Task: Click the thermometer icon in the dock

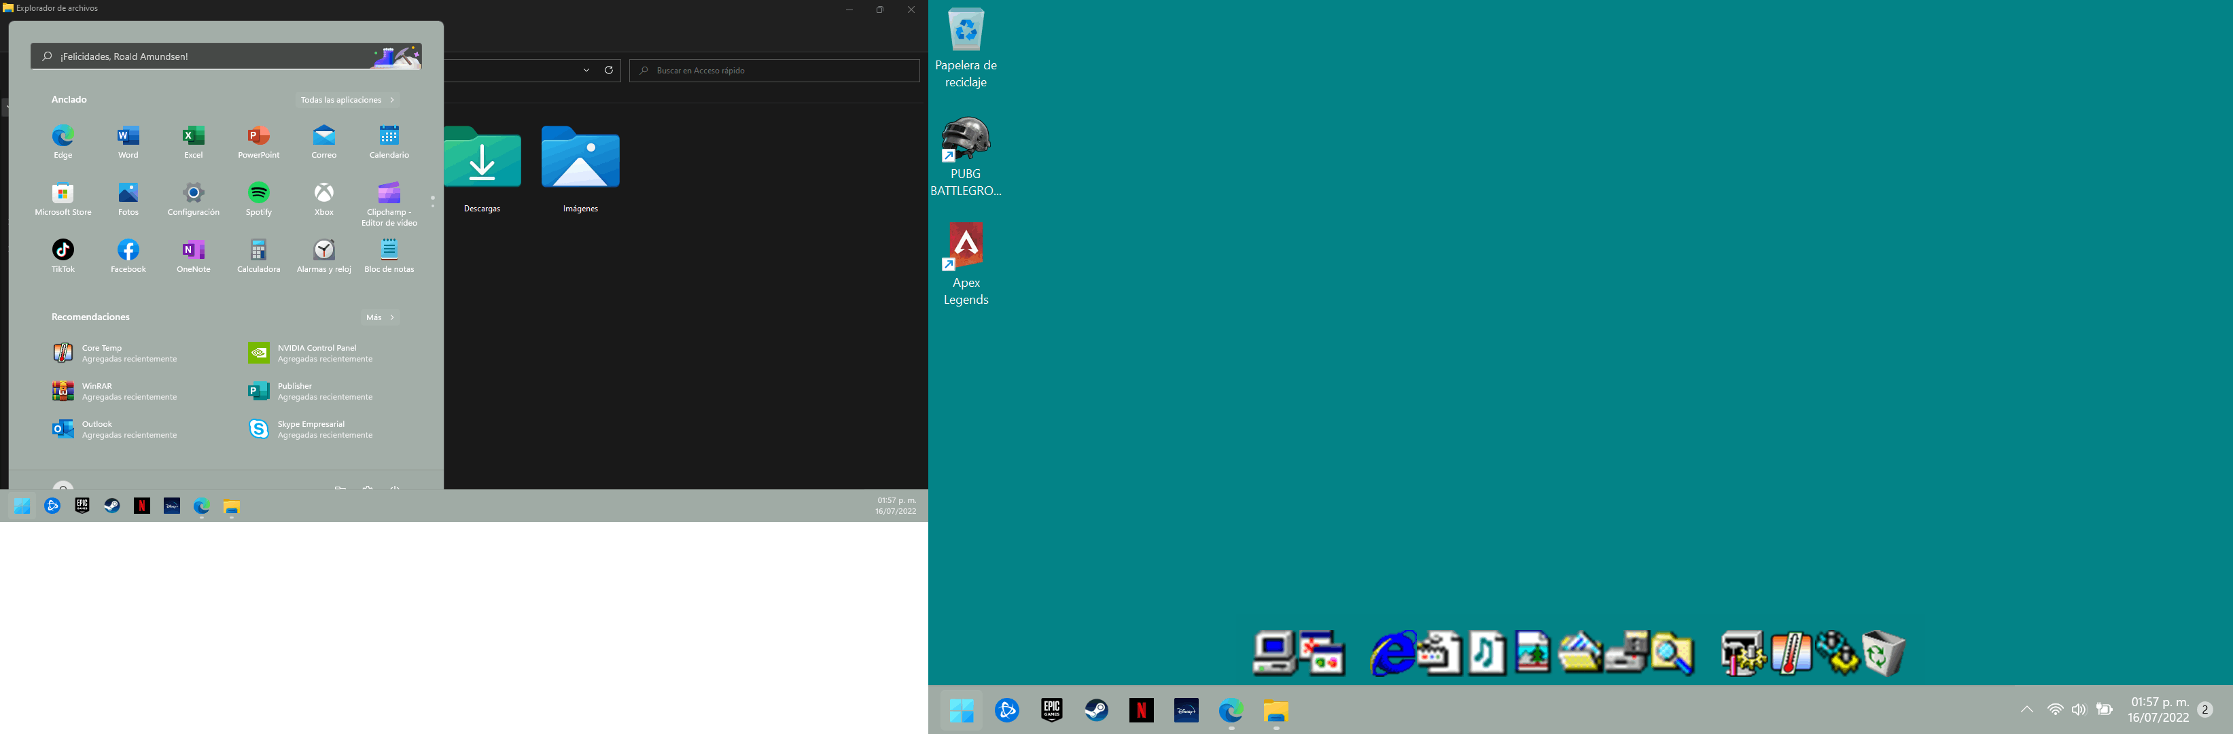Action: pos(1791,653)
